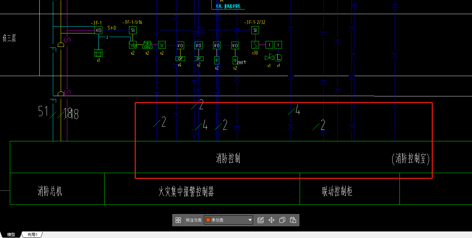Image resolution: width=472 pixels, height=238 pixels.
Task: Select the green bowtie valve symbol
Action: click(x=269, y=58)
